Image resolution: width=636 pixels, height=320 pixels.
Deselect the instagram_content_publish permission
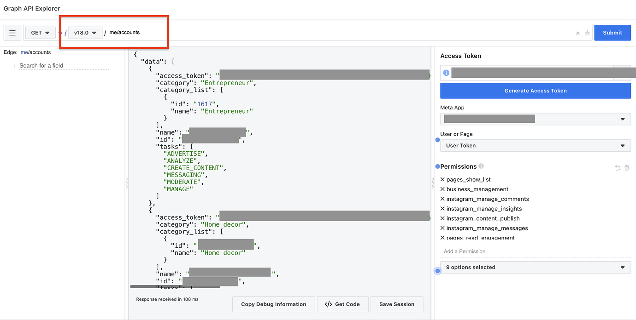pyautogui.click(x=442, y=218)
